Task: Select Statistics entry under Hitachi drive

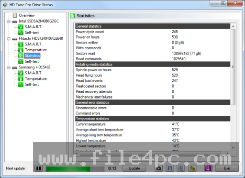Action: [33, 56]
